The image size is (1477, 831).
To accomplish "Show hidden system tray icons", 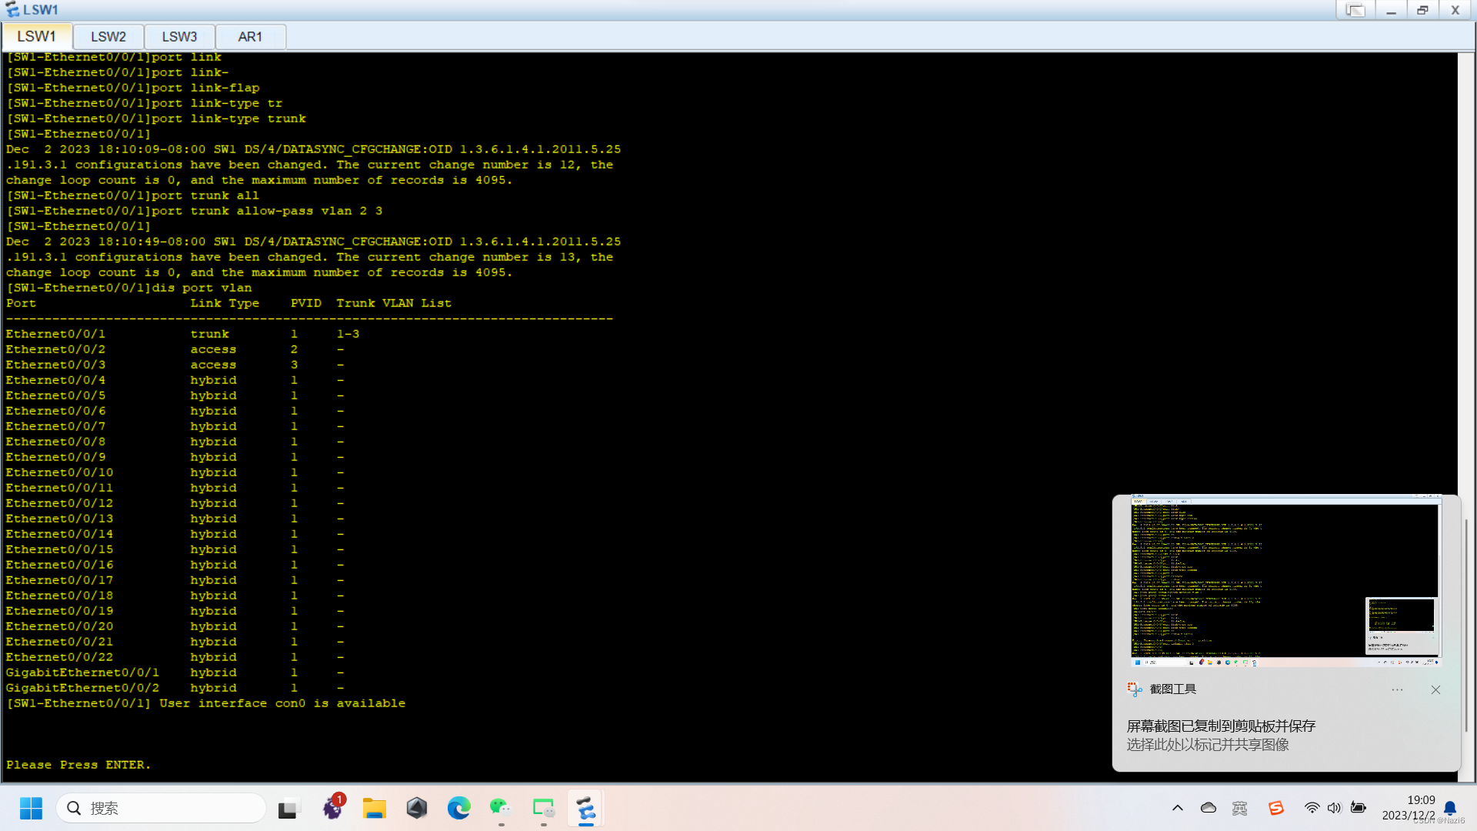I will [1178, 808].
